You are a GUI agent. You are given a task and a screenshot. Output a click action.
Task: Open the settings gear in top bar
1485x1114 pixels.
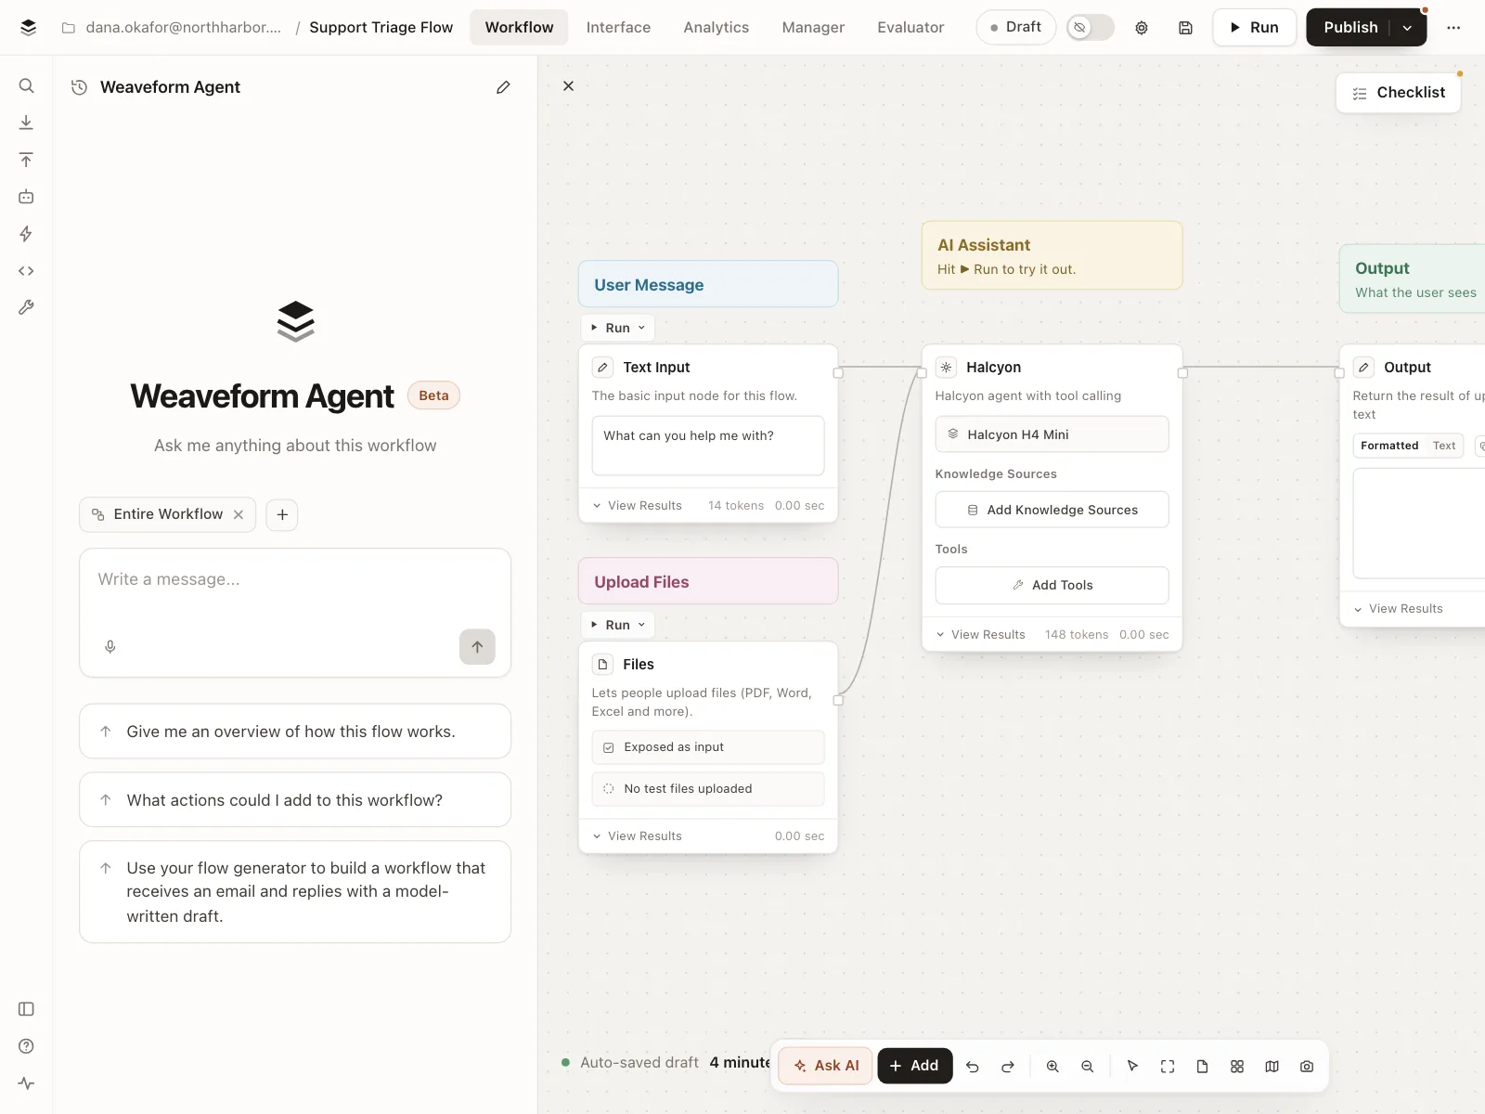[1142, 28]
